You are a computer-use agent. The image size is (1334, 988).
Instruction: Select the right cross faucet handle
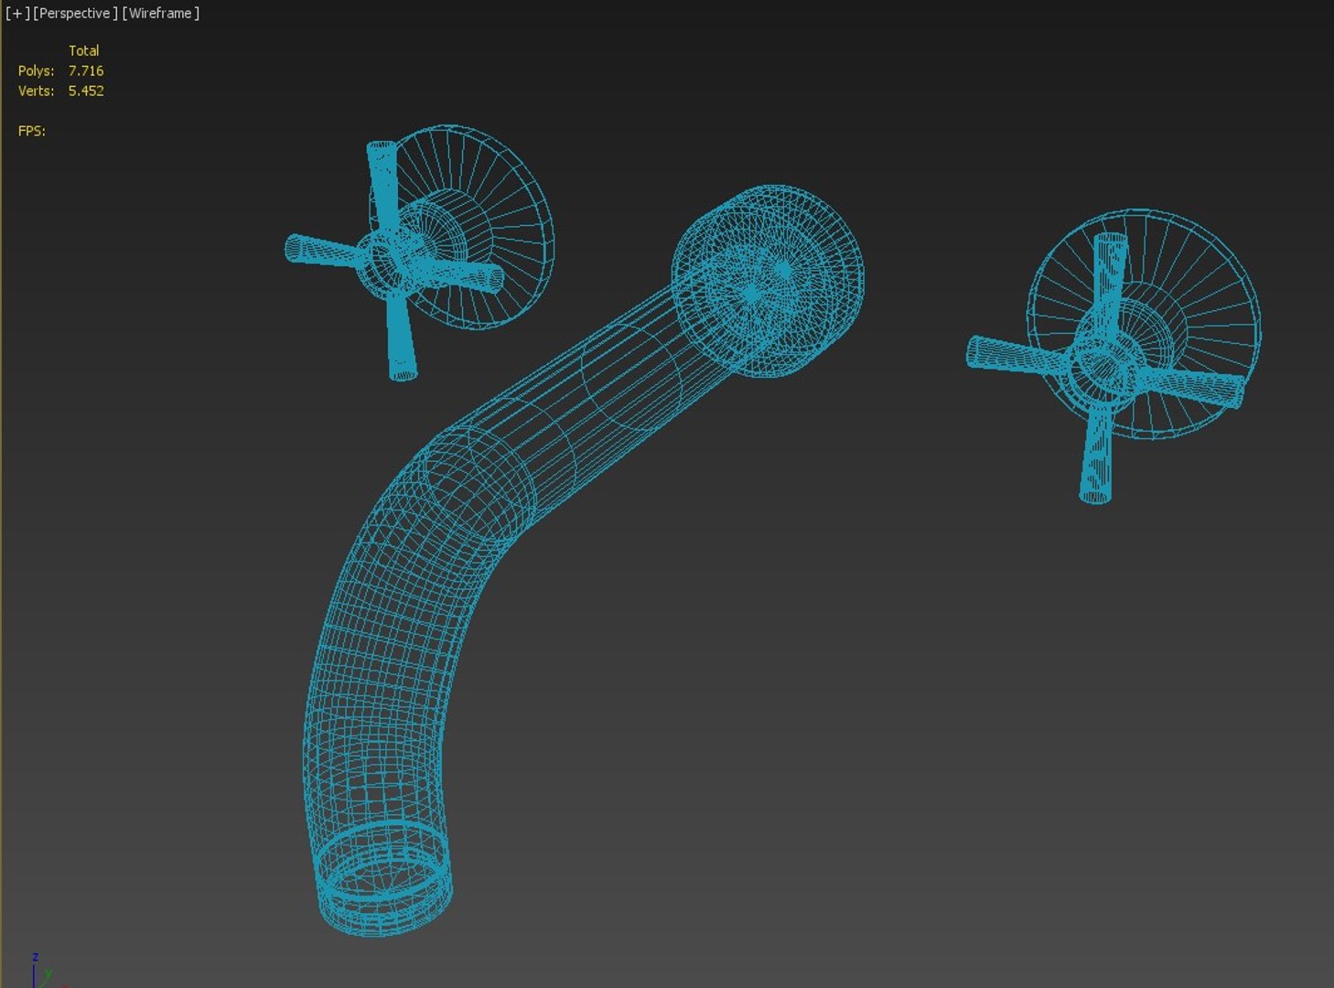click(1104, 367)
